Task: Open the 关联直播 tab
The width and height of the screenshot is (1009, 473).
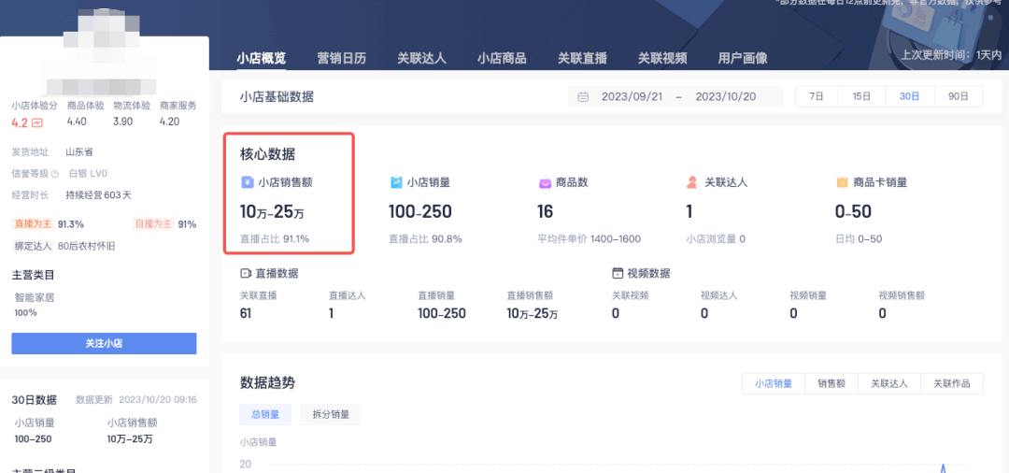Action: pyautogui.click(x=582, y=59)
